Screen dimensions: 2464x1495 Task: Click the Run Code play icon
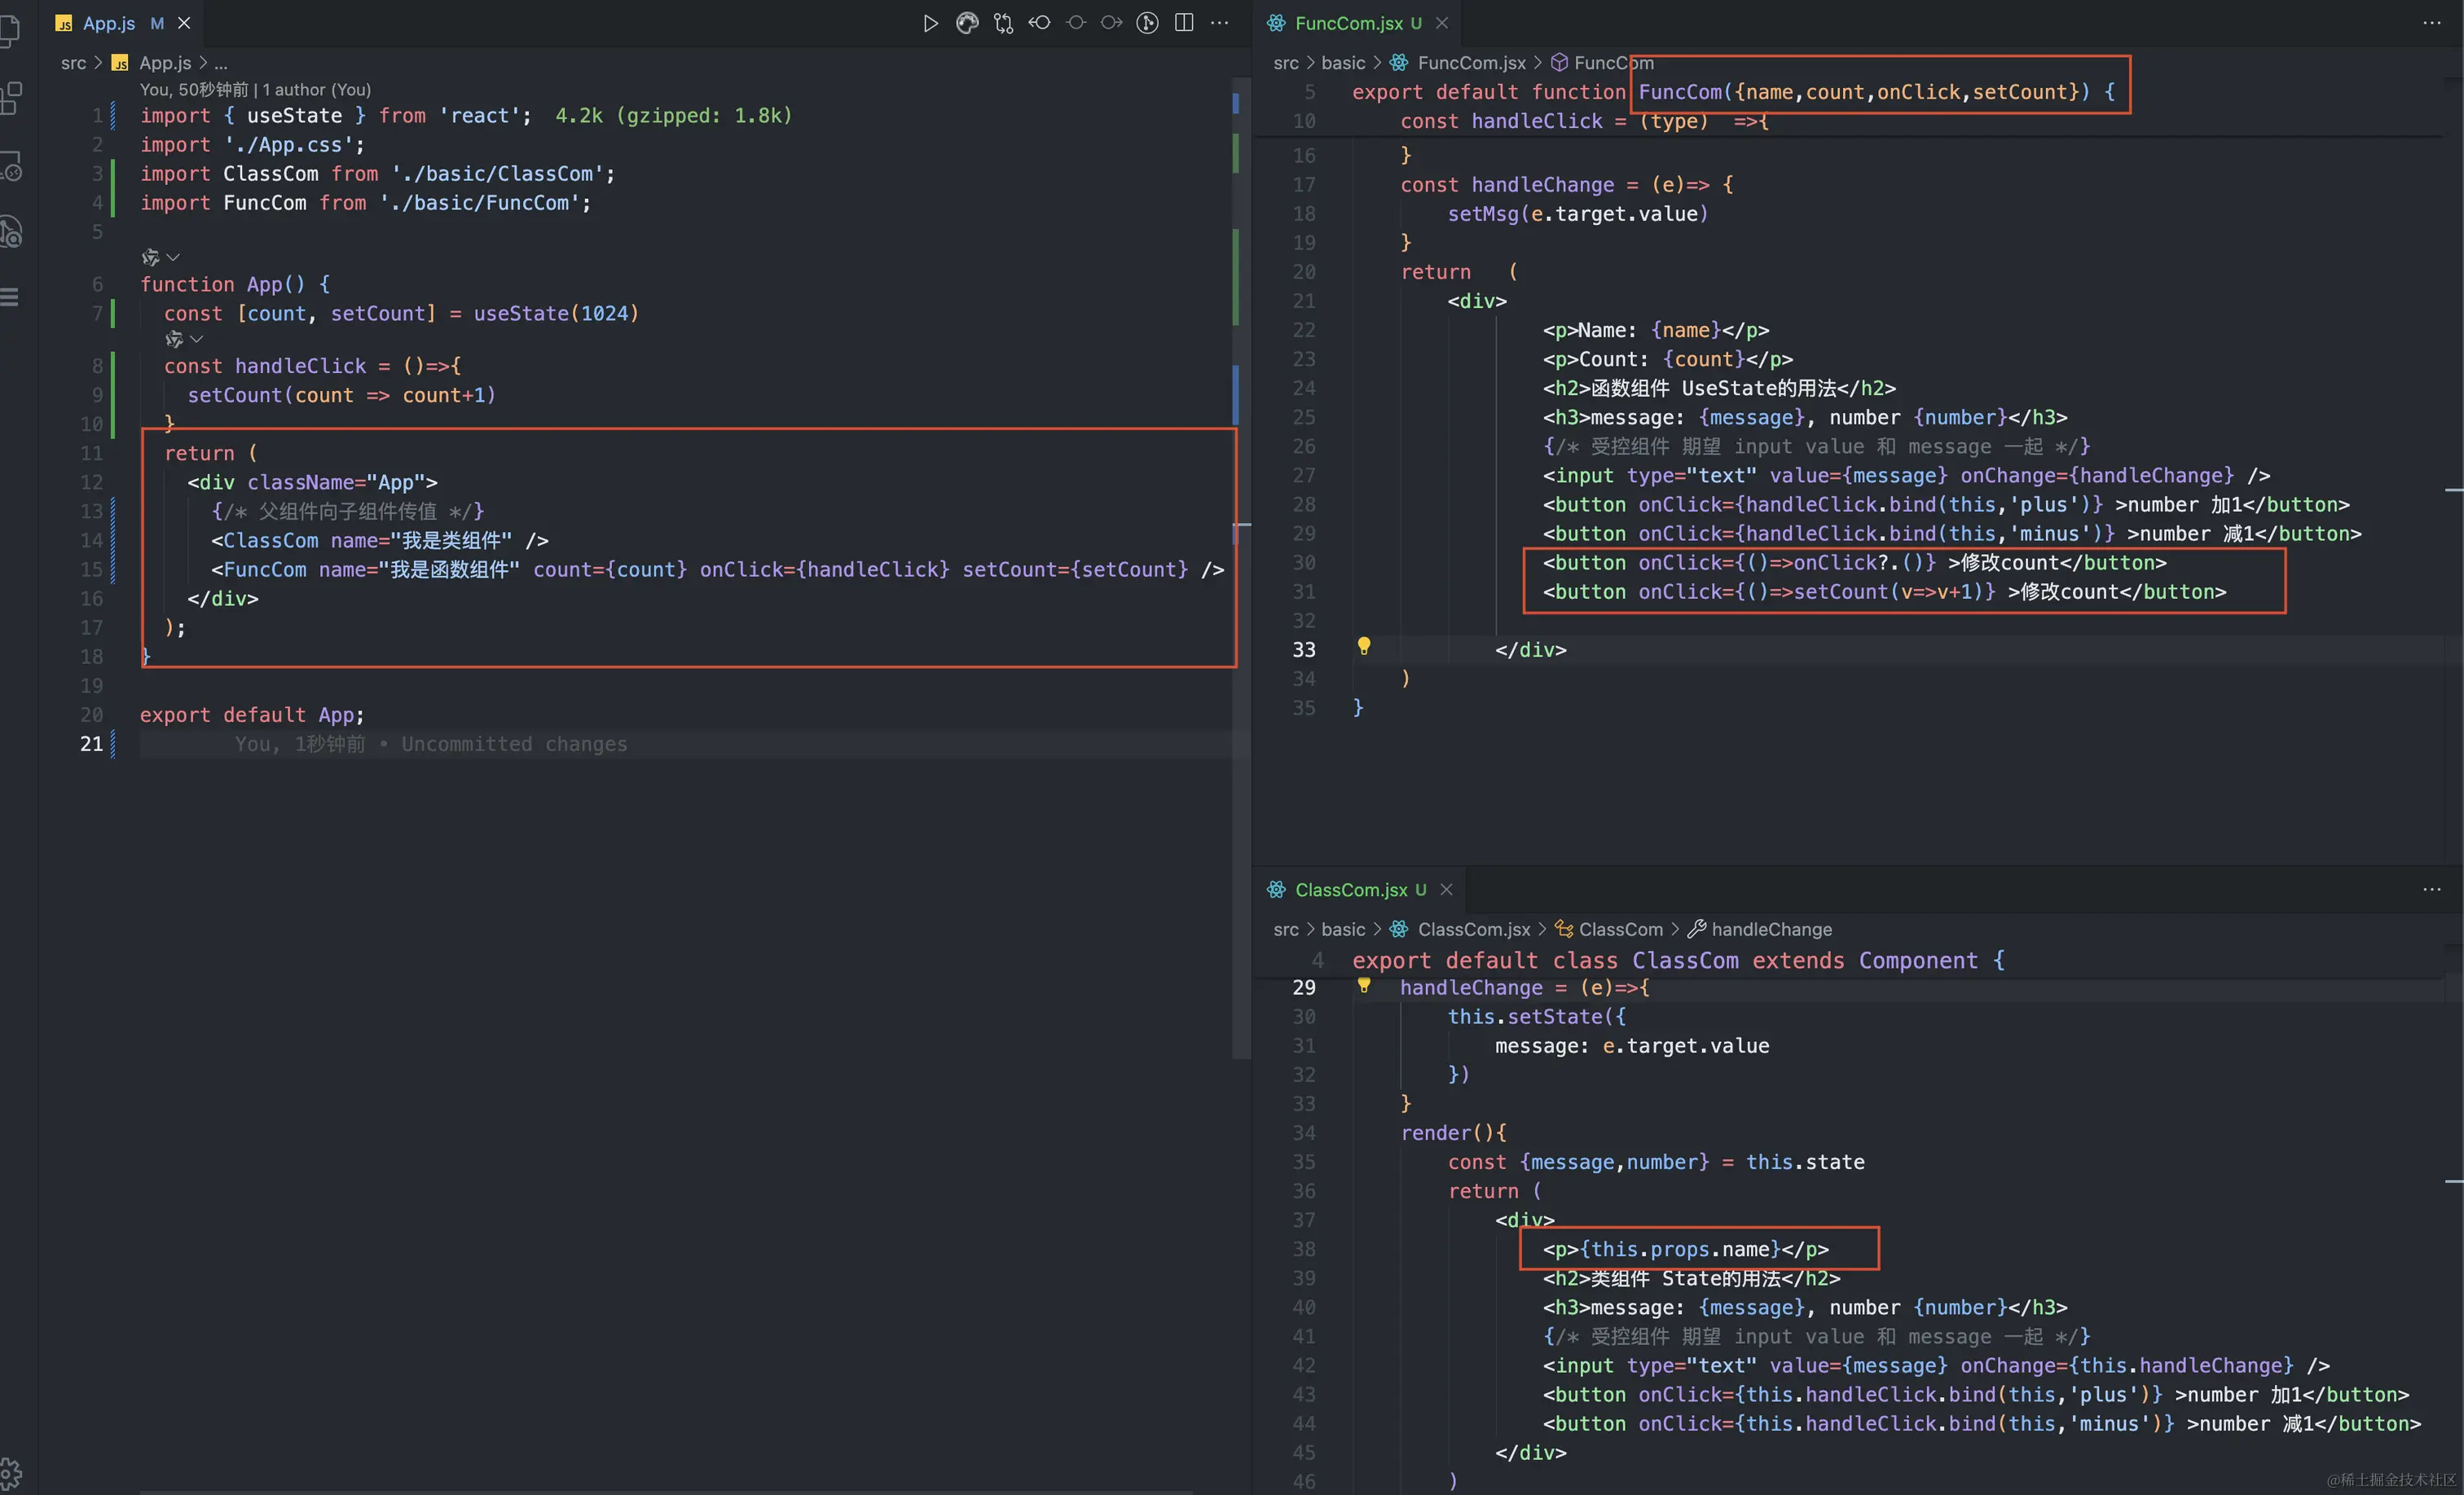click(x=930, y=23)
